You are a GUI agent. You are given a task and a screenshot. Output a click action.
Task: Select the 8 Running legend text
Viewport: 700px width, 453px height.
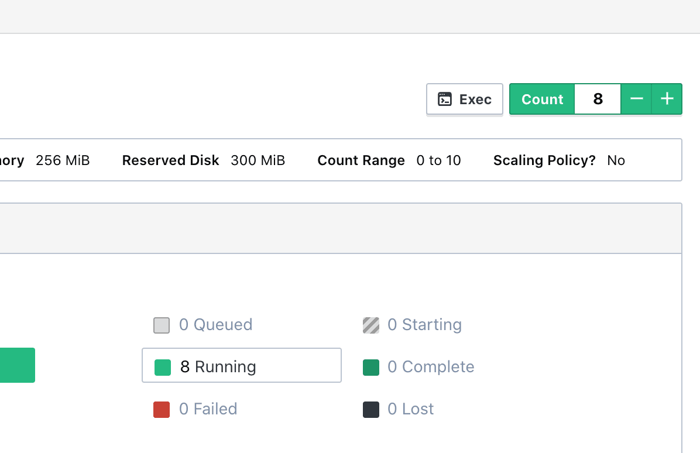coord(218,367)
